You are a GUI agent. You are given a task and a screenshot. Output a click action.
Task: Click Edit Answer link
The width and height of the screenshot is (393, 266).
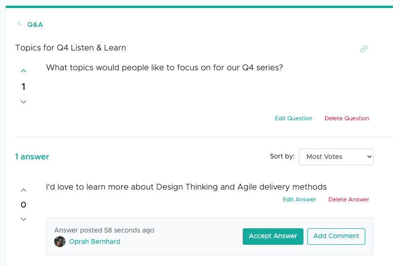pos(299,199)
